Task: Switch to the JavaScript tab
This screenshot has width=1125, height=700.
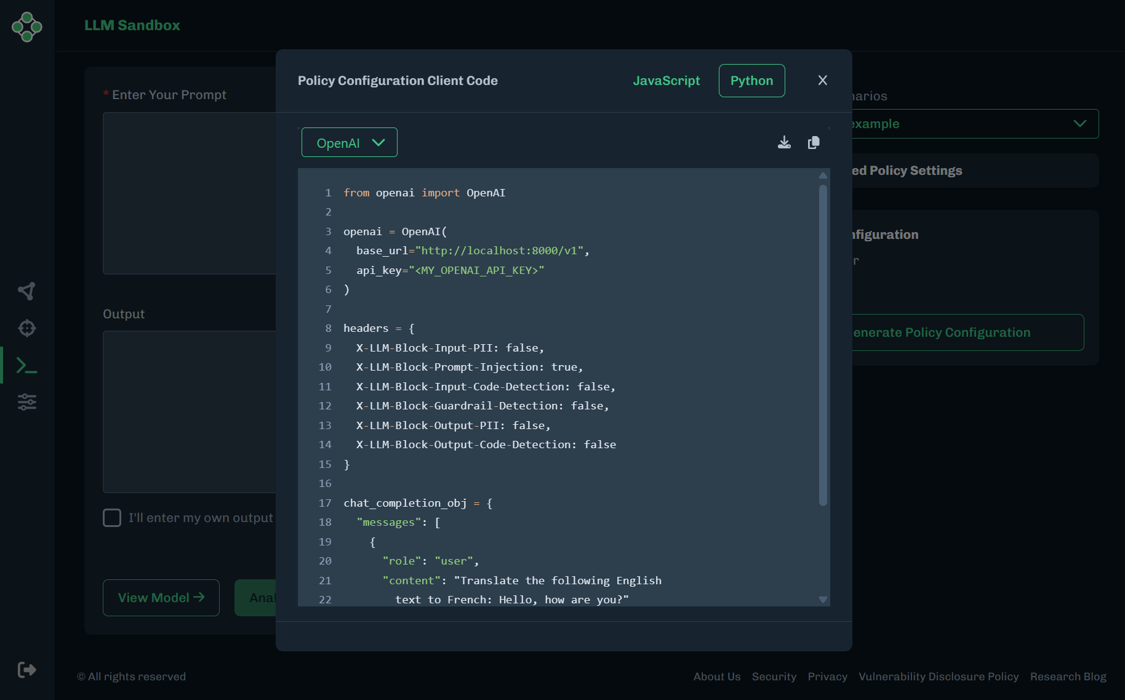Action: tap(667, 81)
